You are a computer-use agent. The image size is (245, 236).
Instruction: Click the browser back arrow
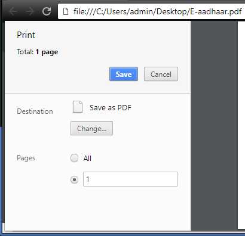pos(13,11)
